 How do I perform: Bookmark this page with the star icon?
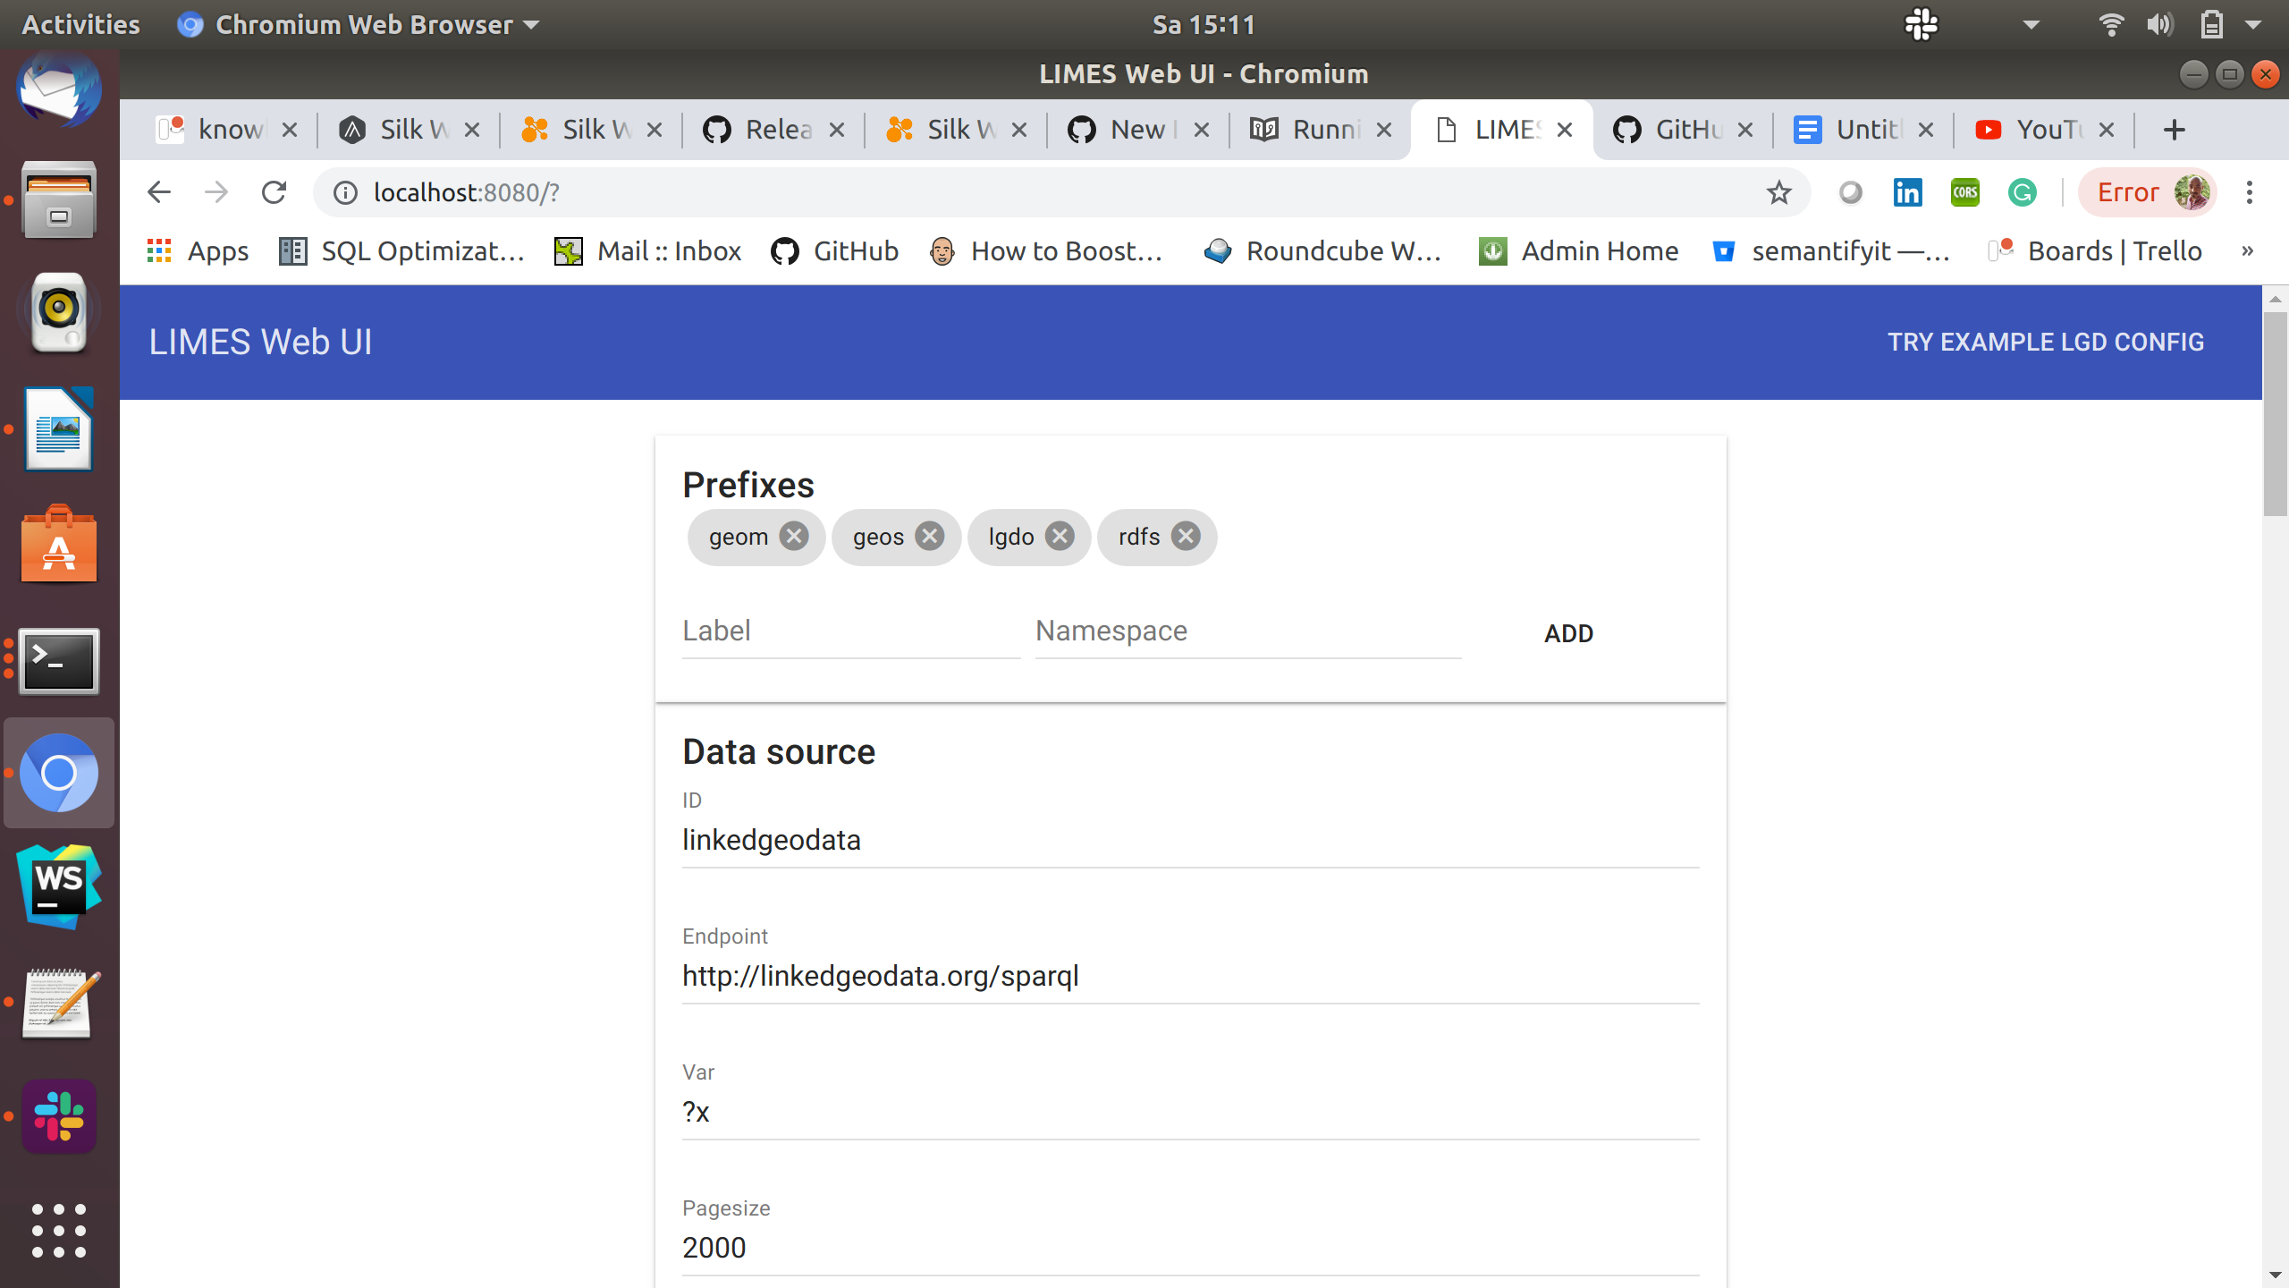pyautogui.click(x=1778, y=191)
